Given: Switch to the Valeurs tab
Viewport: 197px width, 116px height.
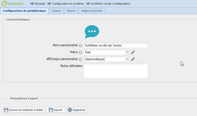Looking at the screenshot, I should [x=56, y=11].
